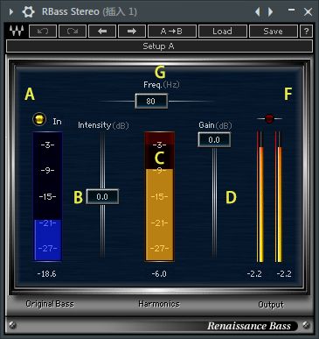This screenshot has width=319, height=339.
Task: Expand the plugin menu arrow in title bar
Action: (11, 12)
